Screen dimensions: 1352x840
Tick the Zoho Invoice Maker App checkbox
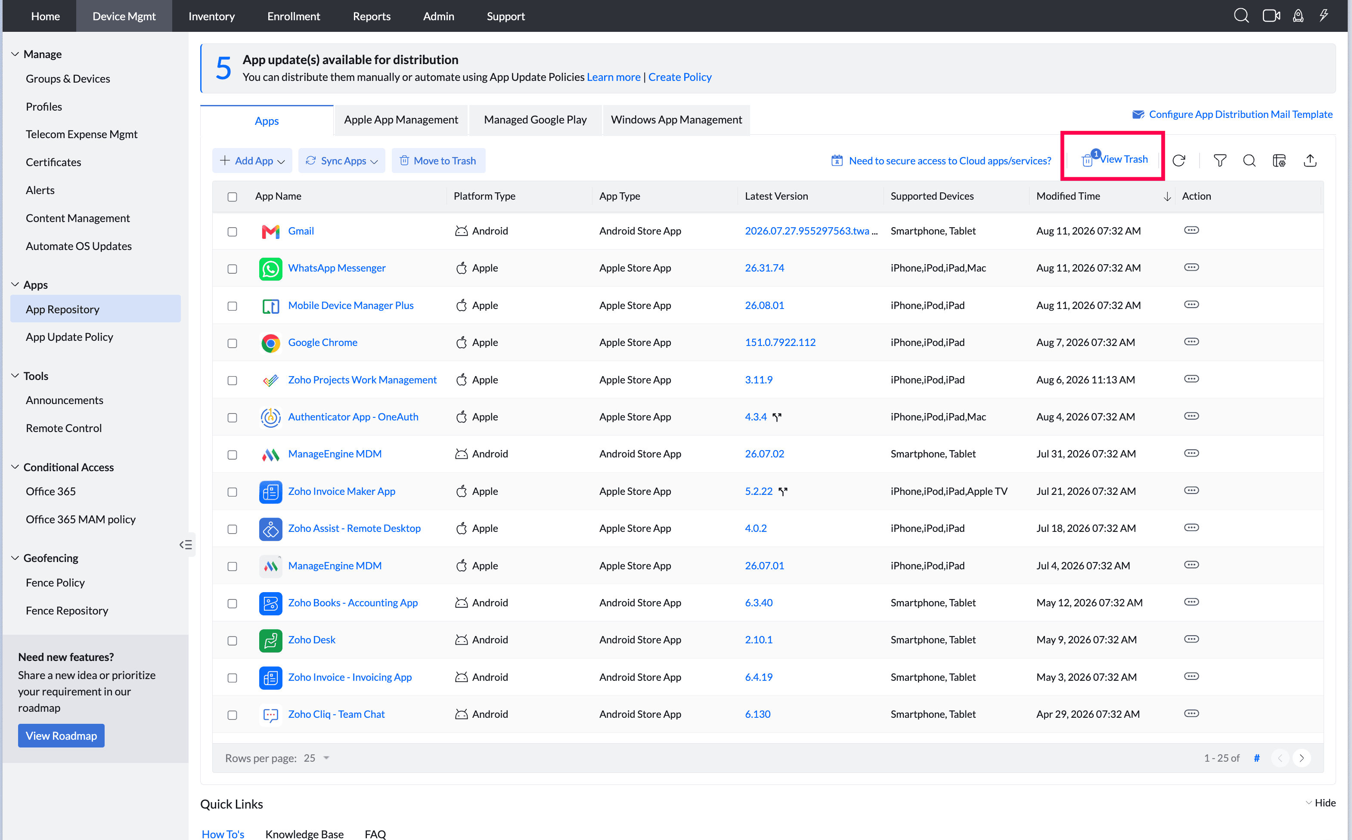(232, 492)
